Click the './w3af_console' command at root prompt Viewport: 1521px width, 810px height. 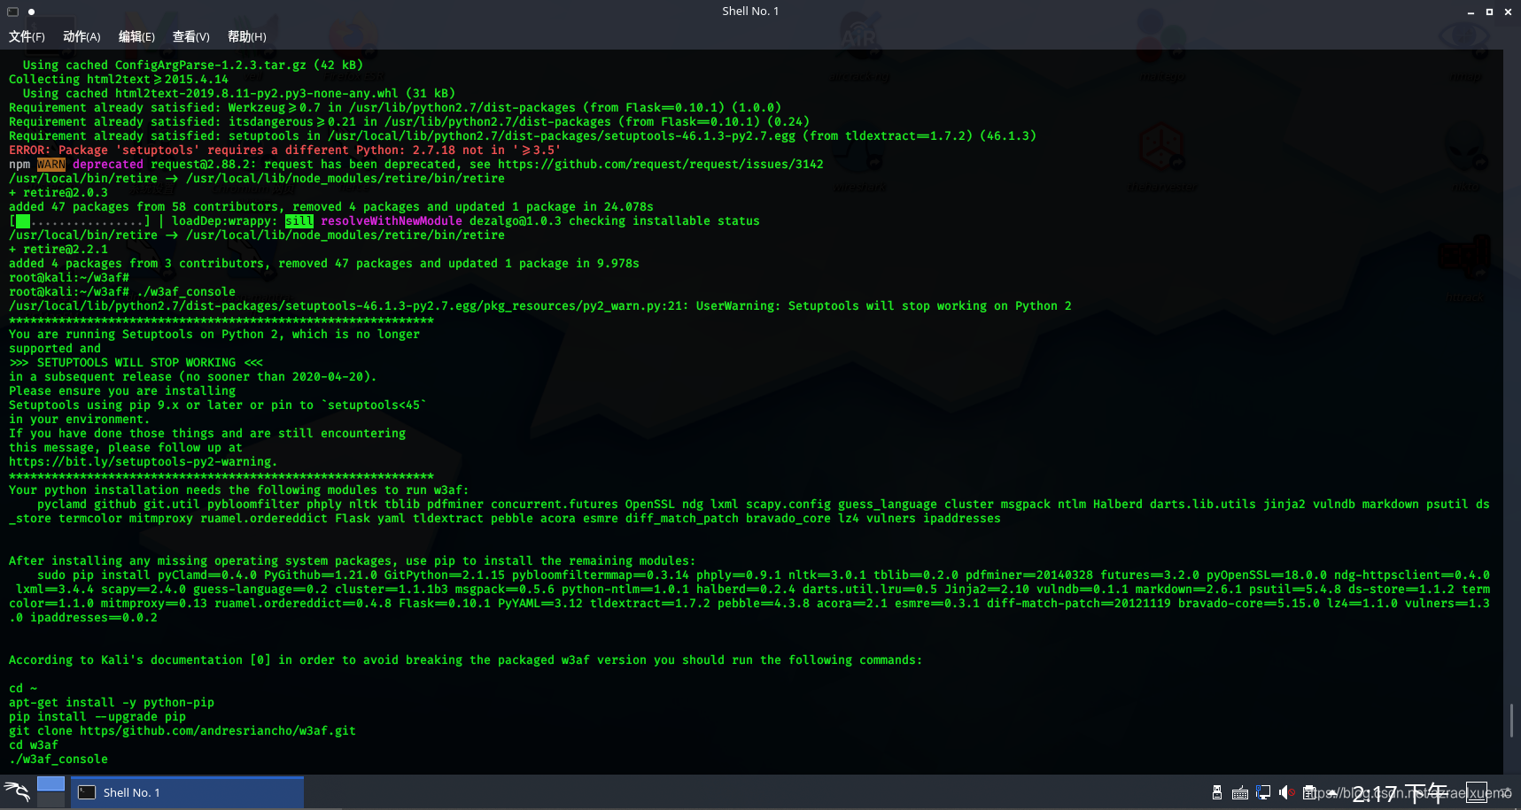(186, 291)
